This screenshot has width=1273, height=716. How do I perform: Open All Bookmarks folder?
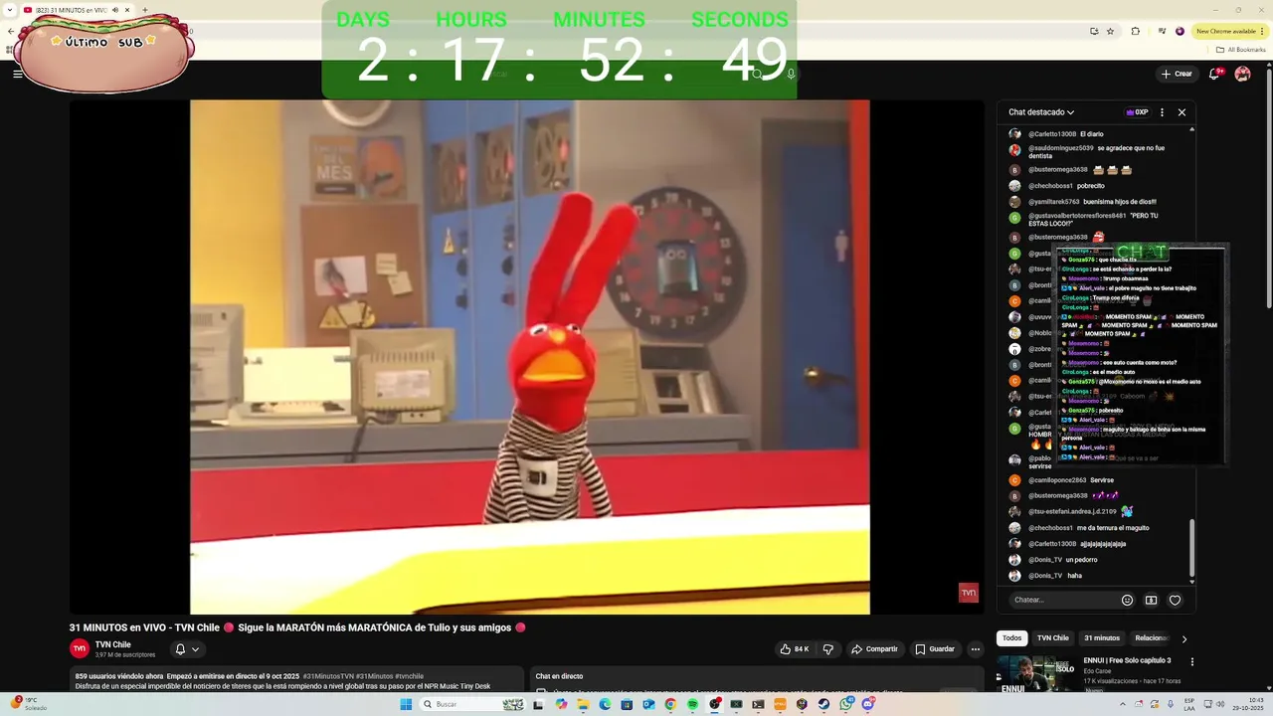pyautogui.click(x=1241, y=49)
